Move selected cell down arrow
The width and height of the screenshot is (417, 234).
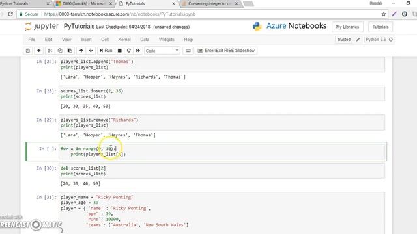pyautogui.click(x=91, y=51)
